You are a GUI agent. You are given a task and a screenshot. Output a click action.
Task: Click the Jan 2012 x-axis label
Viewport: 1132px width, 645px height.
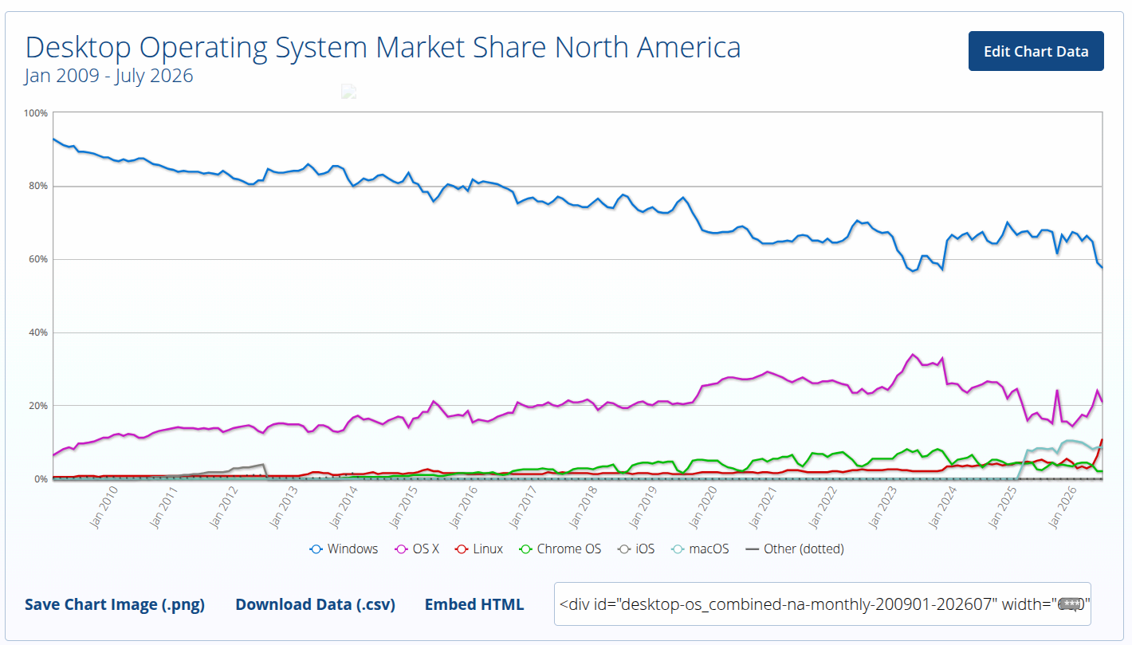click(x=222, y=506)
